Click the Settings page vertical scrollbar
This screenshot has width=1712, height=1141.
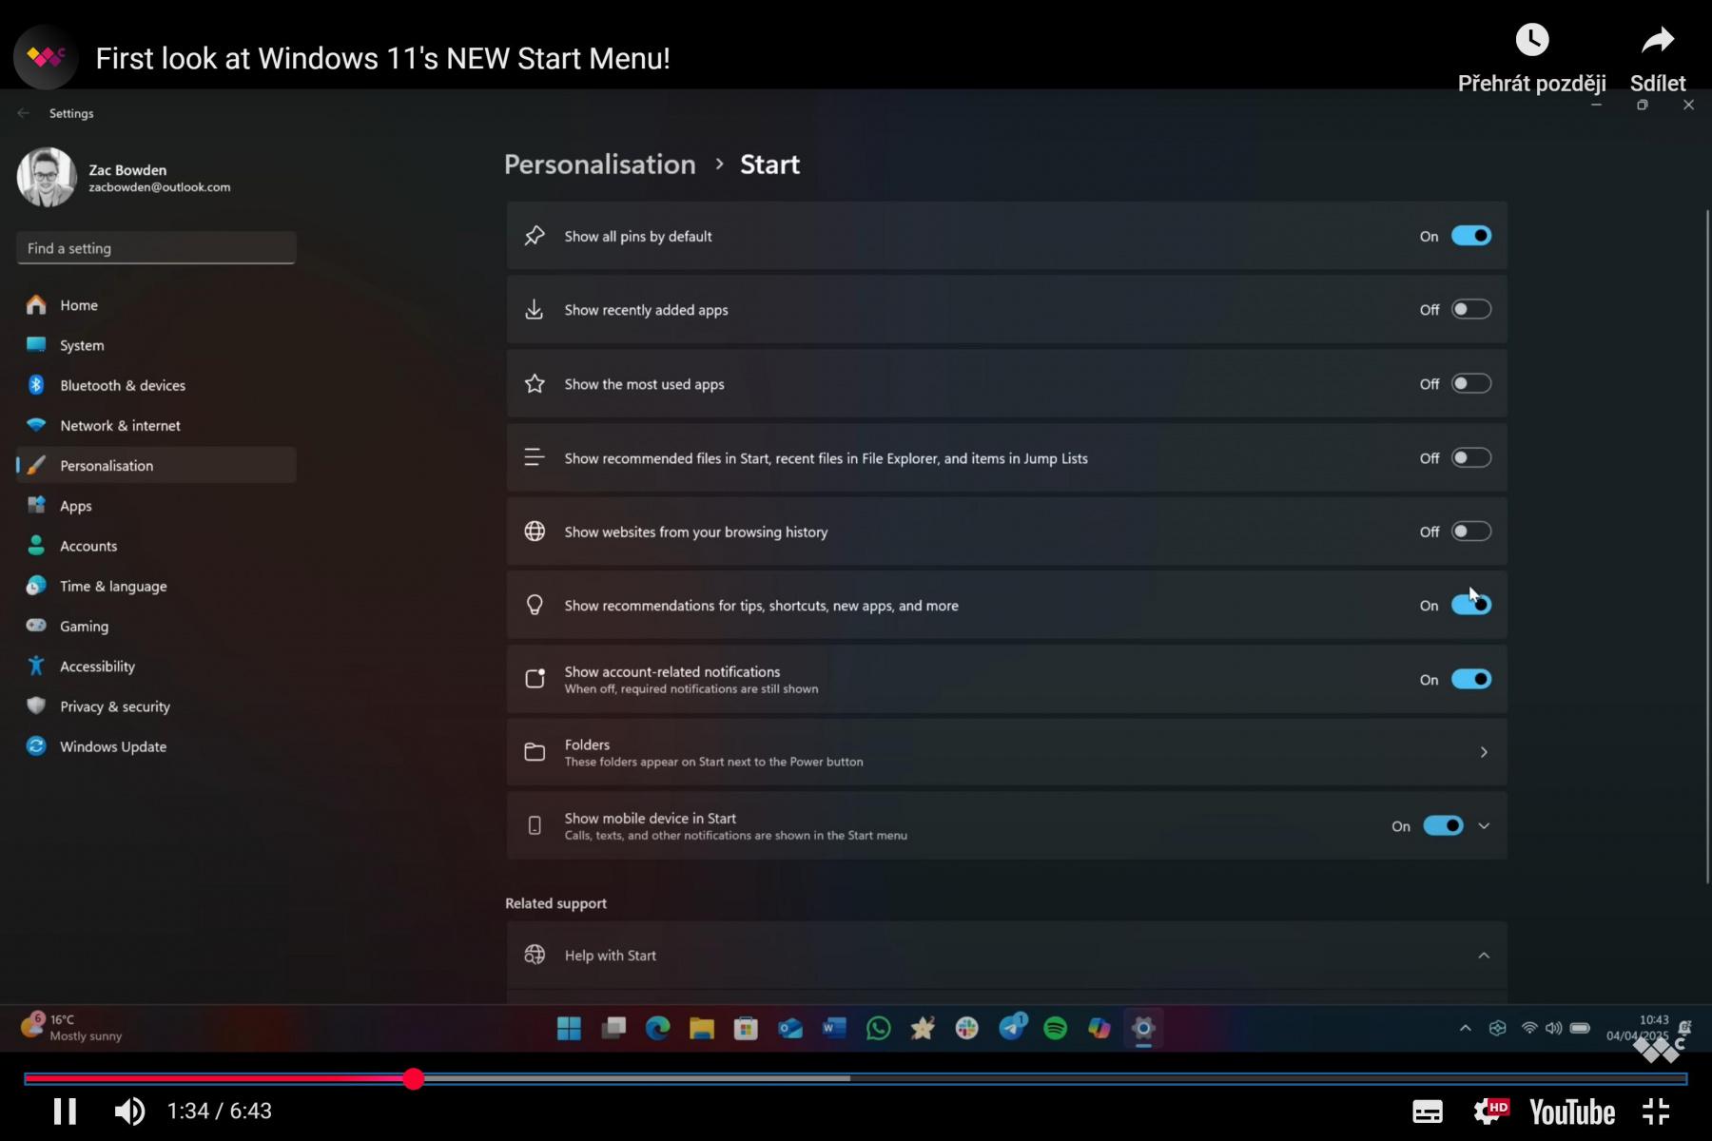click(x=1707, y=547)
